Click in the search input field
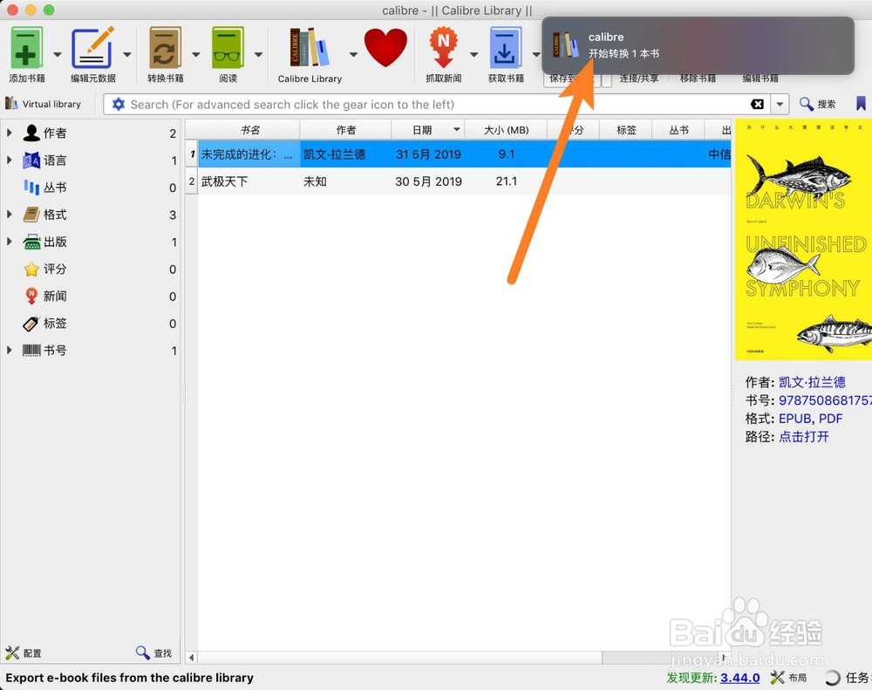The height and width of the screenshot is (690, 872). click(x=437, y=104)
